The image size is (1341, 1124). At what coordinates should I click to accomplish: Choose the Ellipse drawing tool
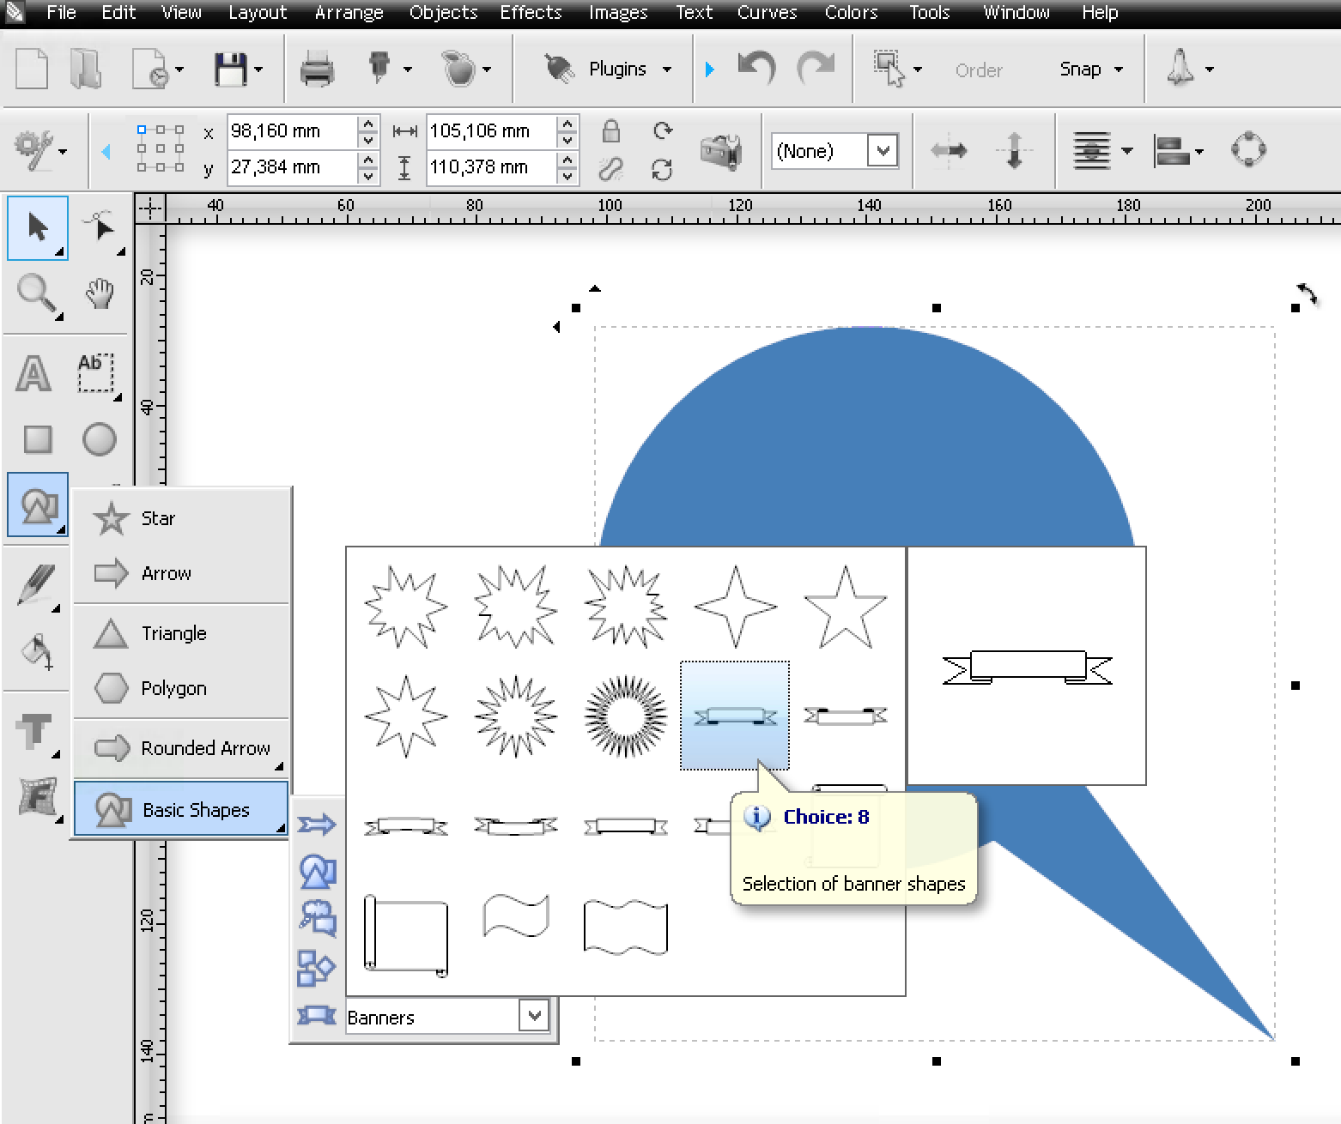click(x=100, y=439)
